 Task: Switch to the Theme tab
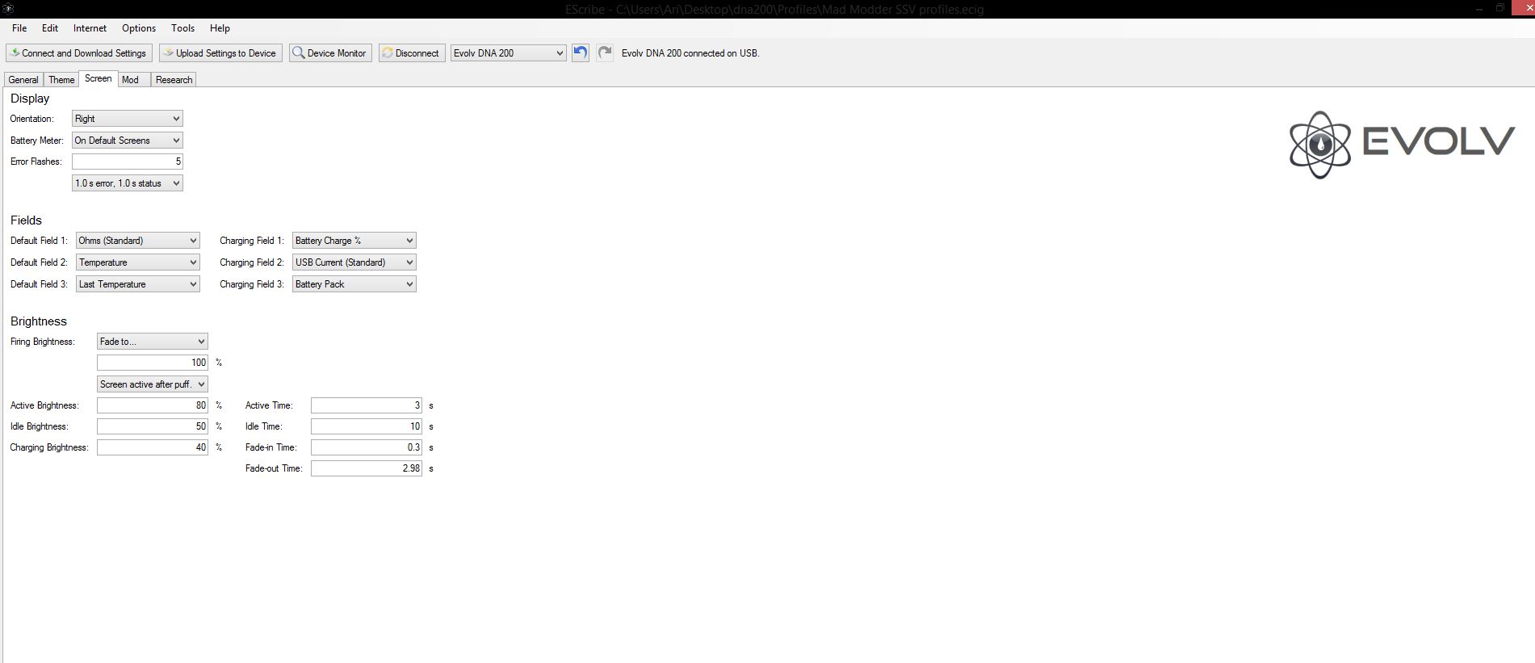pyautogui.click(x=61, y=80)
